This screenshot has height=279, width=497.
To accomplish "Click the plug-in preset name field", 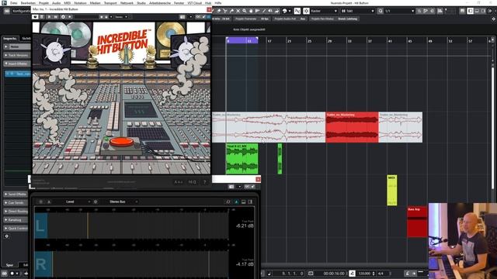I will click(86, 17).
